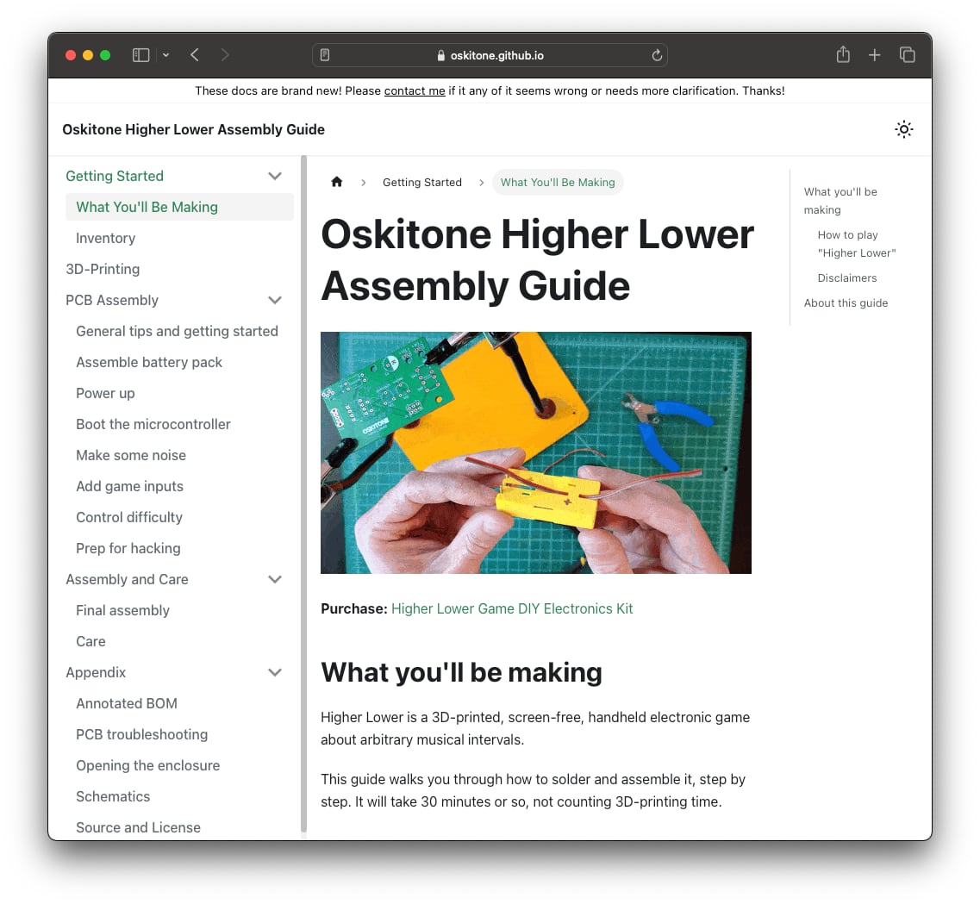Open the Power up page

click(x=106, y=394)
